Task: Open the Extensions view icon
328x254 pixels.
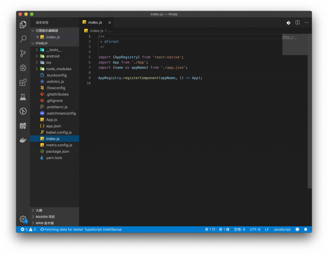Action: pos(23,82)
